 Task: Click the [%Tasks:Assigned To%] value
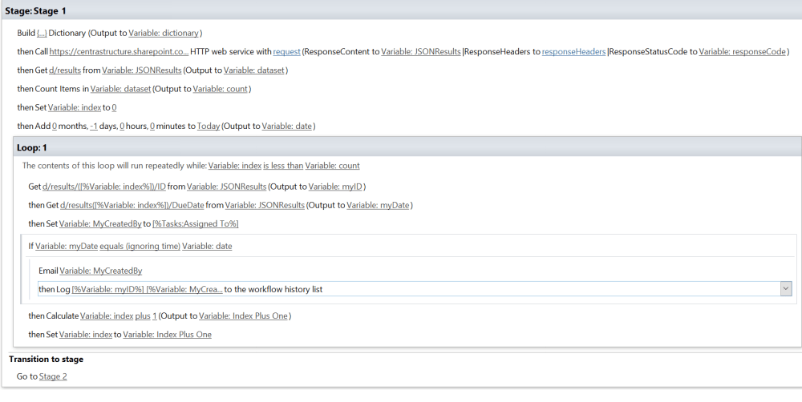click(195, 223)
